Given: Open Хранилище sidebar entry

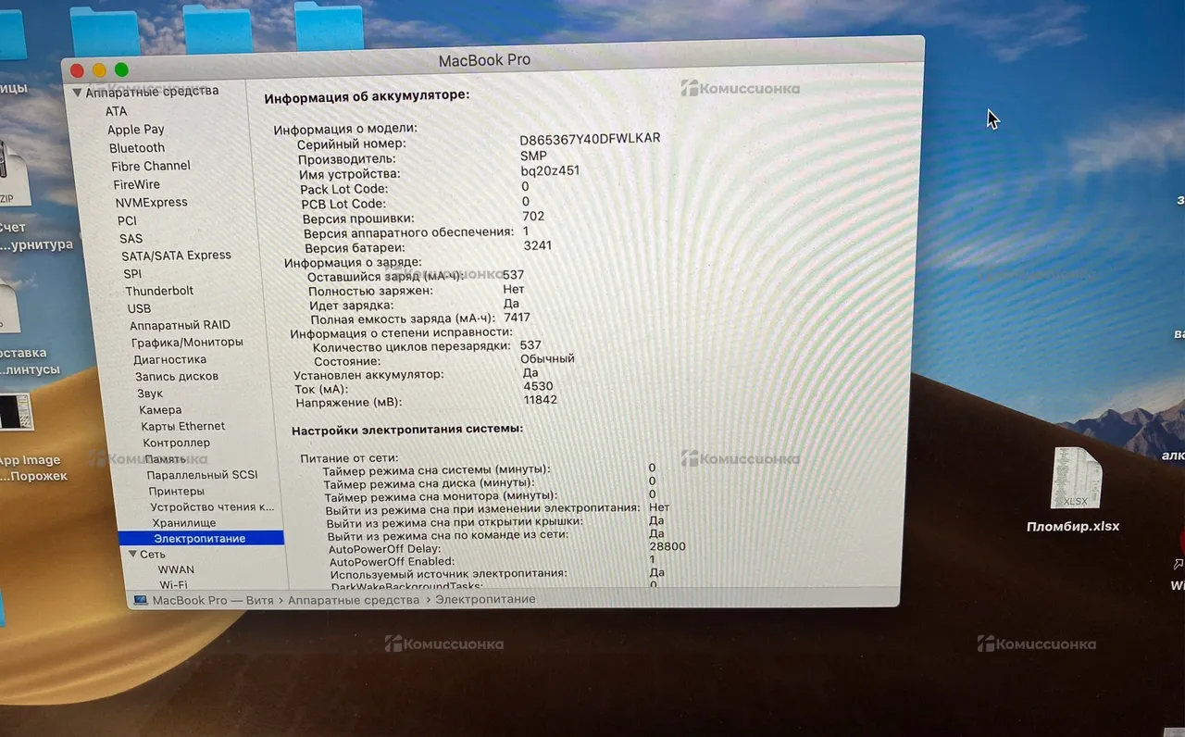Looking at the screenshot, I should (184, 523).
